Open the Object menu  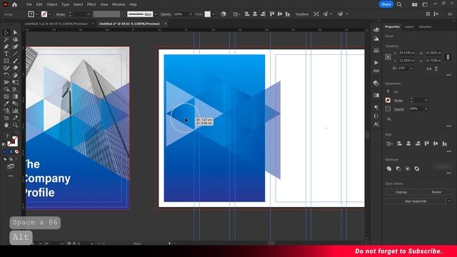52,4
